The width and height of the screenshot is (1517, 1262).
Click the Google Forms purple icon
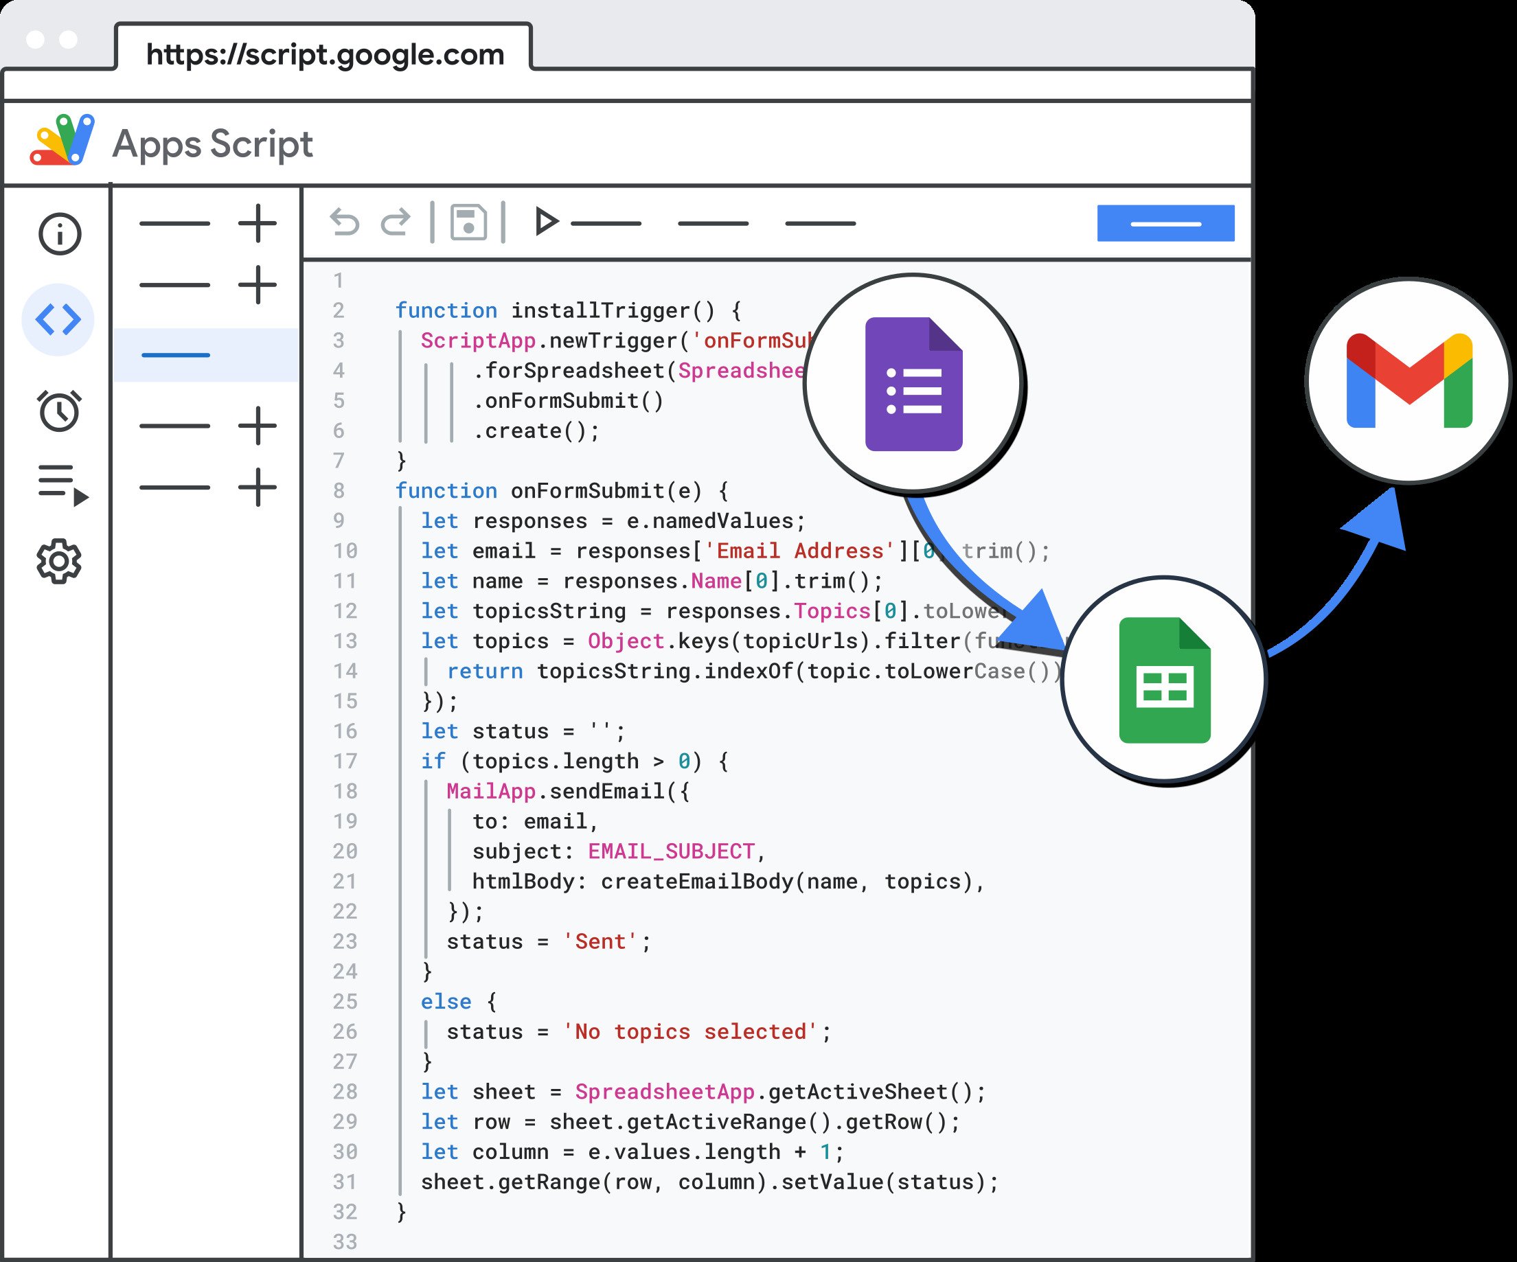coord(914,385)
